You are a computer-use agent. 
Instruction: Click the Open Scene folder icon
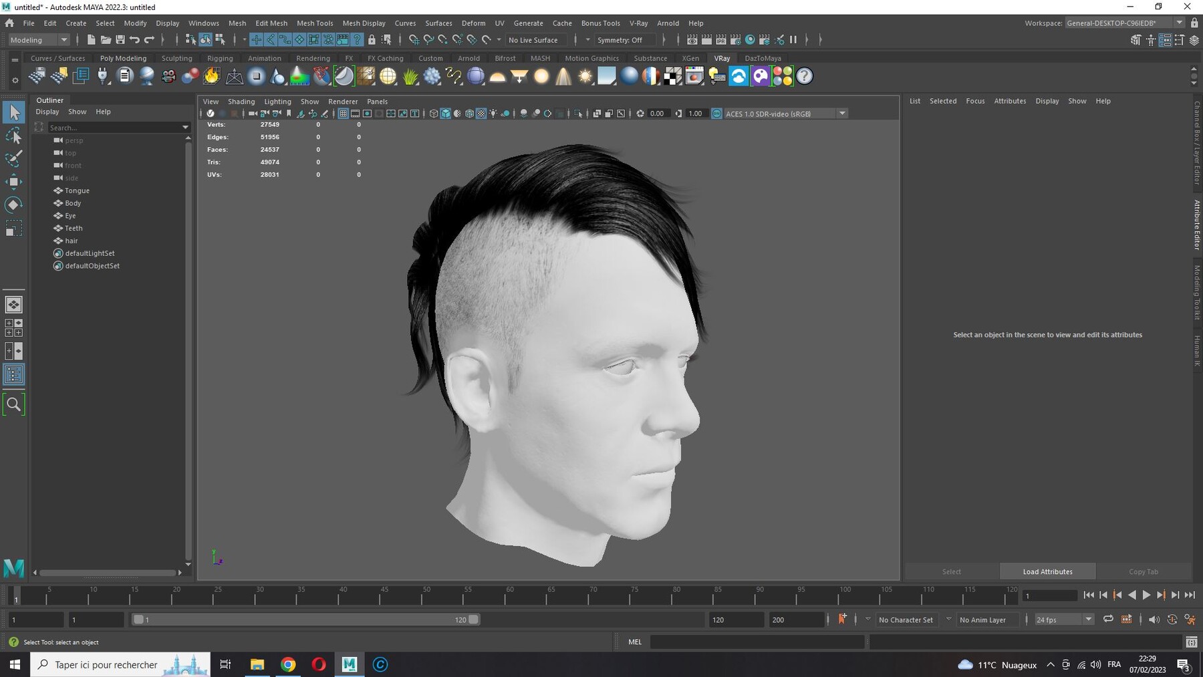[106, 40]
